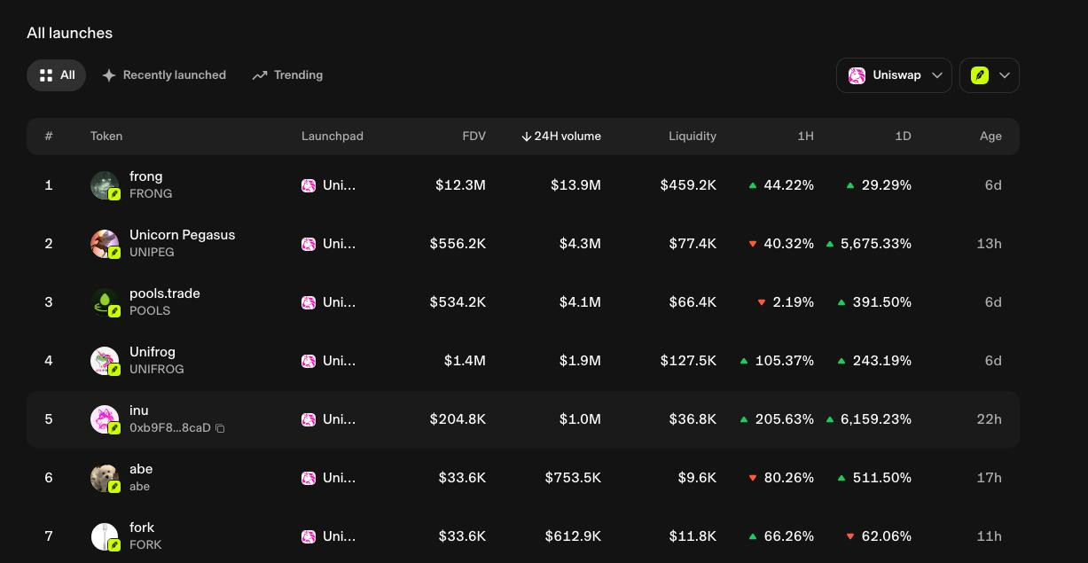The width and height of the screenshot is (1088, 563).
Task: Click the Unifrog token avatar icon
Action: [105, 361]
